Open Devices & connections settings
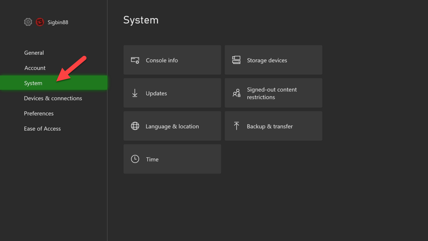Screen dimensions: 428x241 (53, 98)
